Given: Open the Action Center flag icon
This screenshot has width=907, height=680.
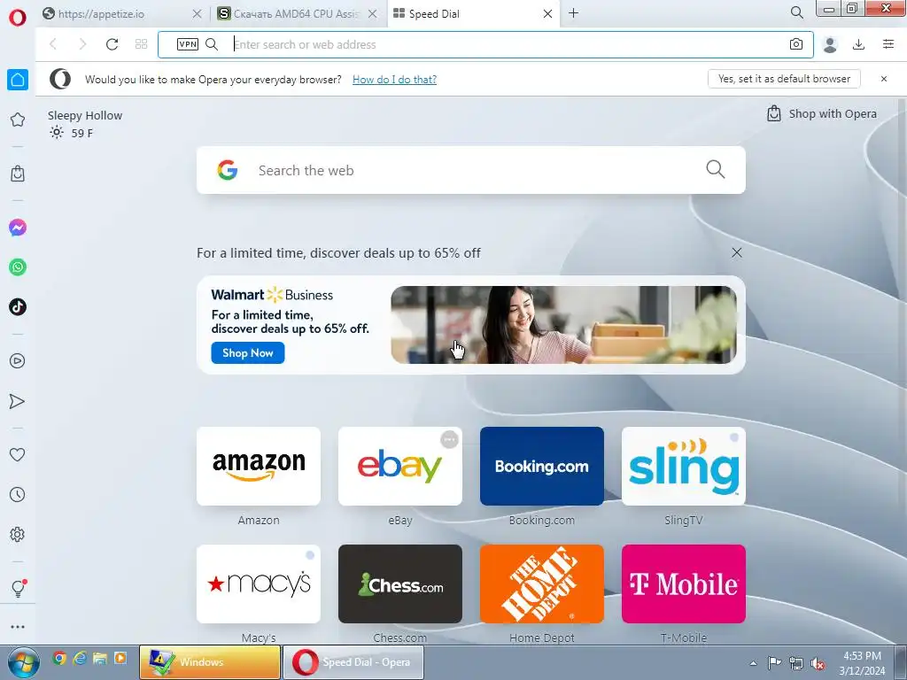Looking at the screenshot, I should 774,662.
